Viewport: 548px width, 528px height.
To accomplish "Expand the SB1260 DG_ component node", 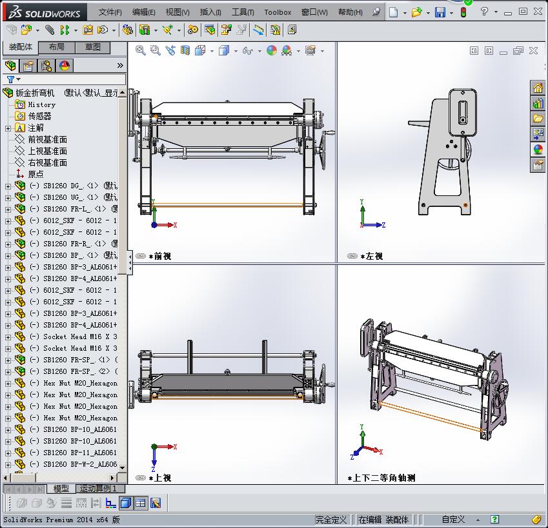I will [x=8, y=186].
